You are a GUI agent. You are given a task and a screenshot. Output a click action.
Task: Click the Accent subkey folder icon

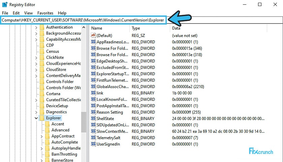tap(47, 124)
